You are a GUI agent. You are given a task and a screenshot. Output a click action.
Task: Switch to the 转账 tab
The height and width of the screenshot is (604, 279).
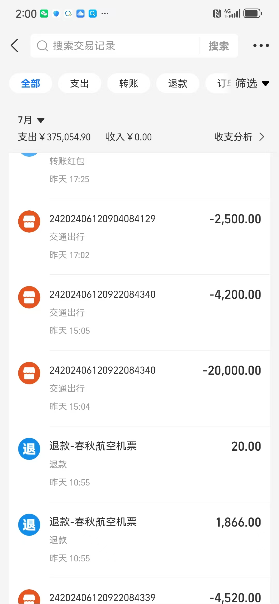pos(129,83)
